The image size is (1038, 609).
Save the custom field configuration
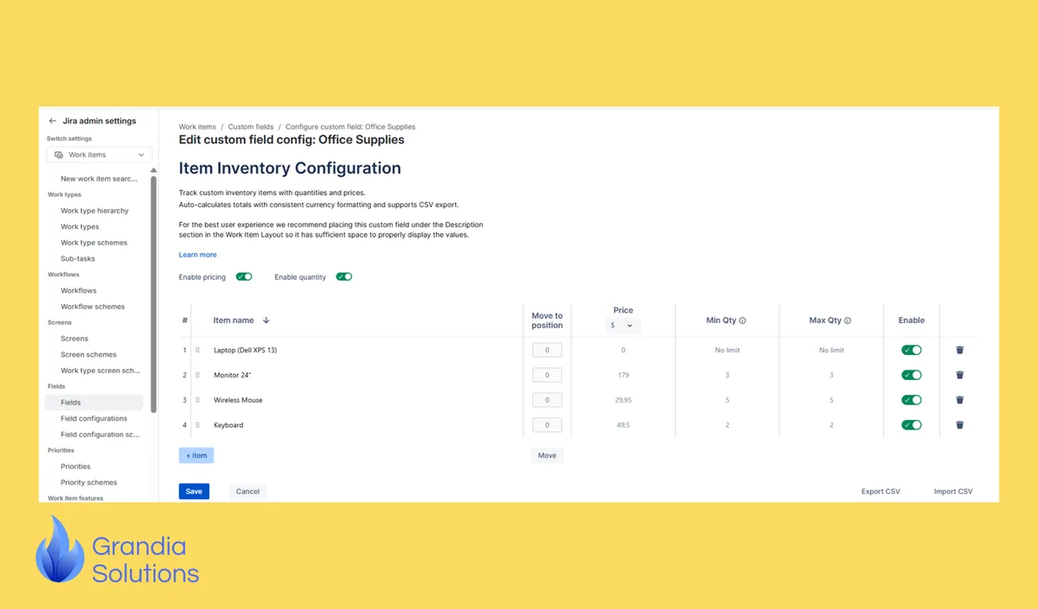(194, 492)
